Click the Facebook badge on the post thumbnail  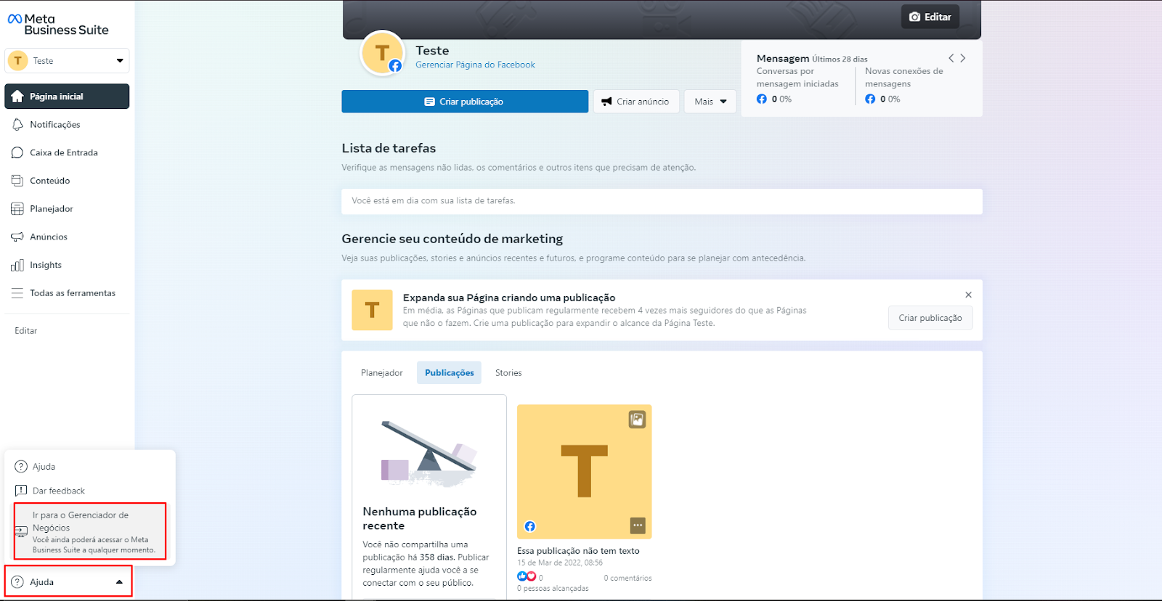point(529,526)
